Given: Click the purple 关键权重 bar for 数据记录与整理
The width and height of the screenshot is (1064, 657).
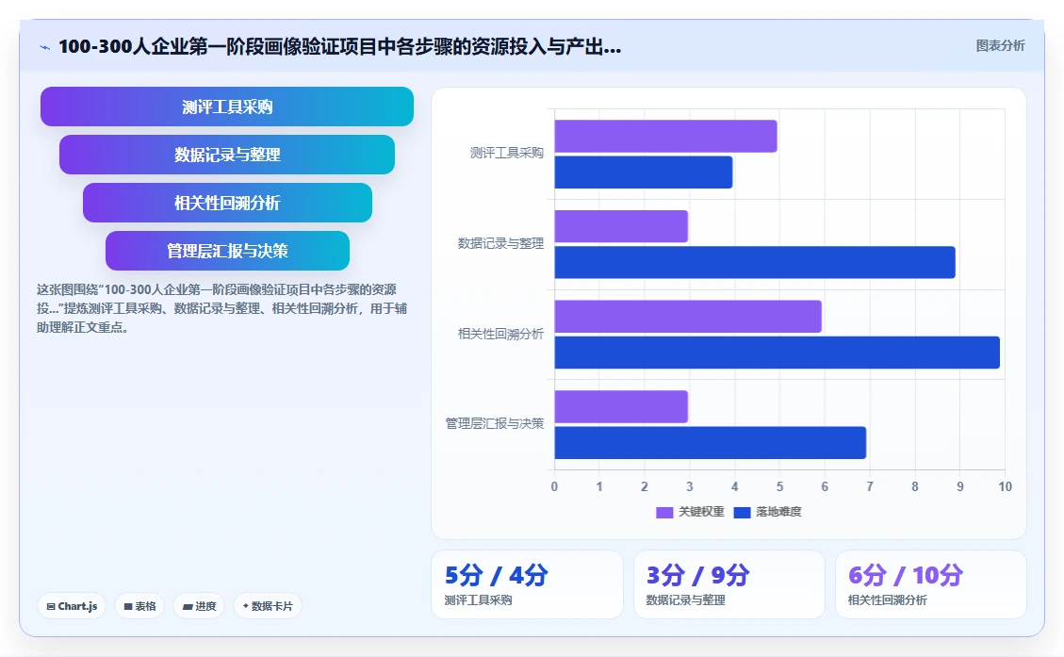Looking at the screenshot, I should click(x=621, y=226).
